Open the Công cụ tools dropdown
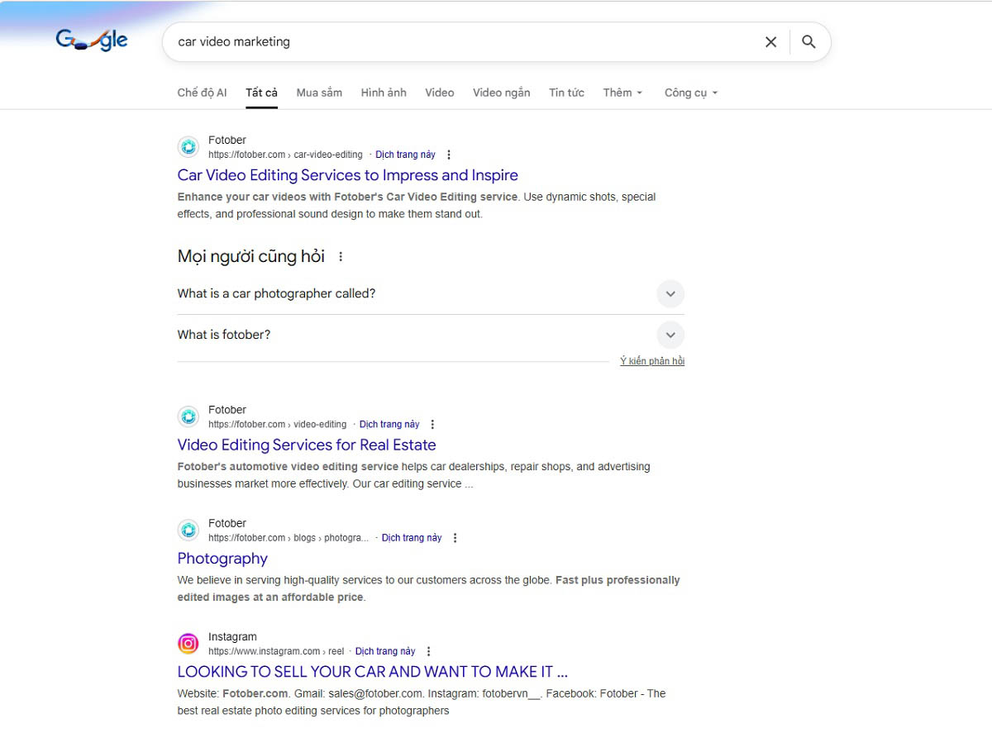The image size is (992, 733). (690, 93)
